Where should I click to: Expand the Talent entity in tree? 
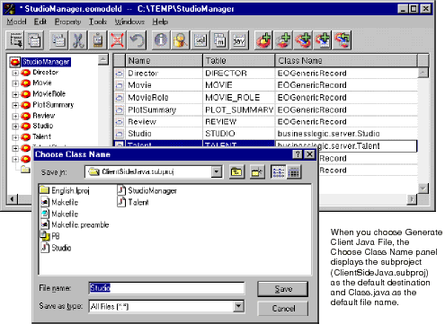point(15,137)
